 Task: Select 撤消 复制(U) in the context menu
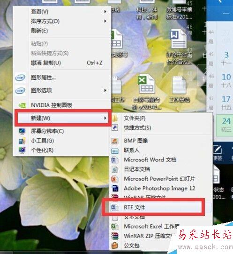(62, 63)
